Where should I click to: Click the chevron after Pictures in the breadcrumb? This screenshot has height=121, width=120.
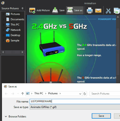click(x=60, y=93)
